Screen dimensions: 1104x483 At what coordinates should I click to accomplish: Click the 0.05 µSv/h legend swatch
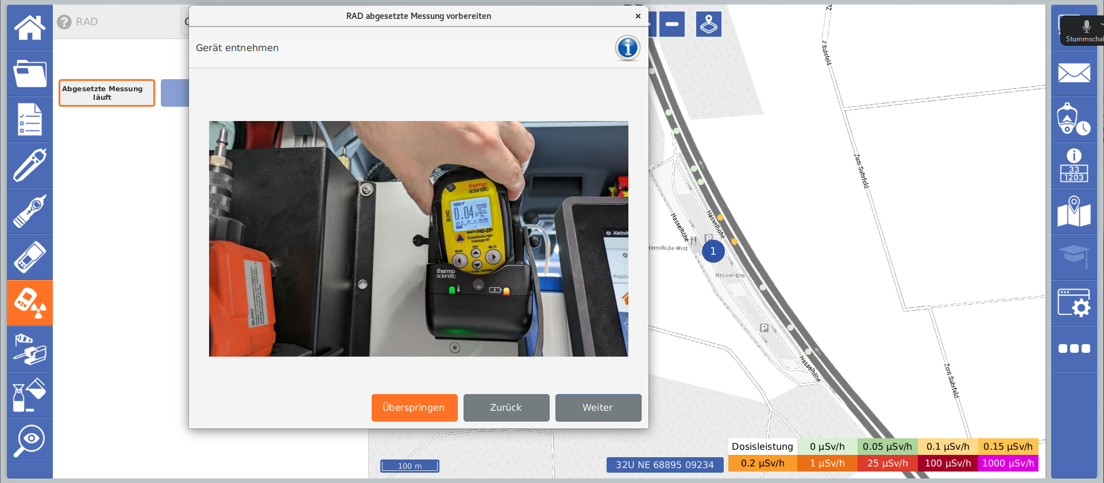coord(887,446)
